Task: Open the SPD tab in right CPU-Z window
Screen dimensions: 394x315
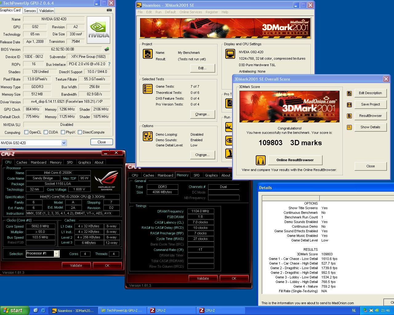Action: pos(196,175)
